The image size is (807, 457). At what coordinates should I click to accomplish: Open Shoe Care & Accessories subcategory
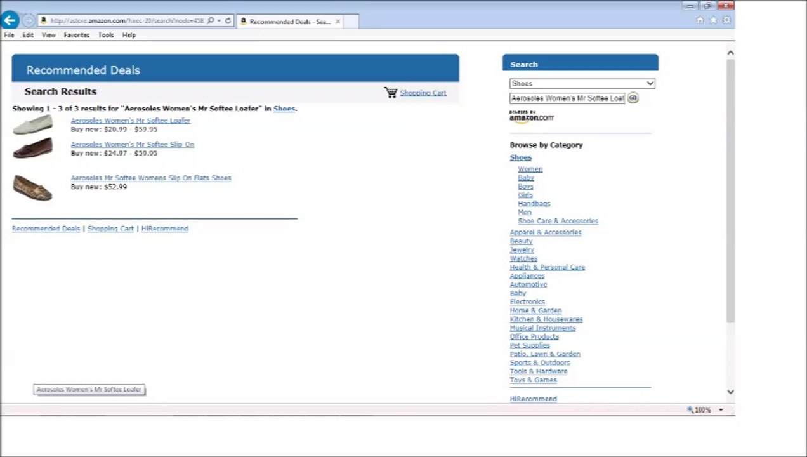click(558, 221)
